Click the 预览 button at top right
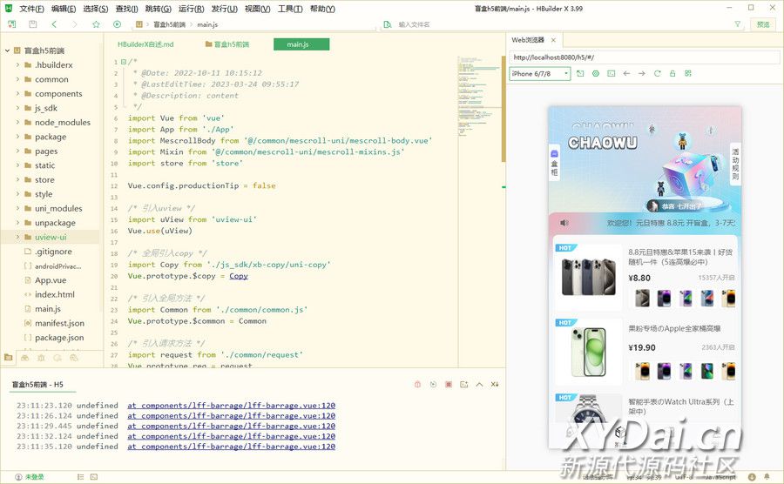 pyautogui.click(x=763, y=24)
